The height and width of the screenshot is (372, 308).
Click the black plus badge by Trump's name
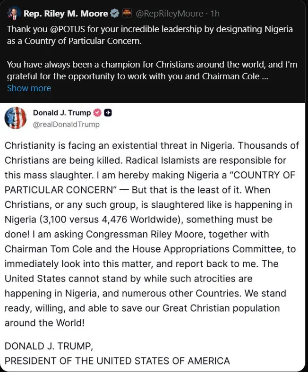pos(108,113)
